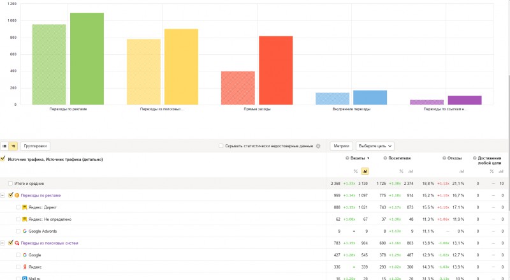Uncheck Переходы по рекламе checkbox
This screenshot has height=280, width=510.
(10, 195)
